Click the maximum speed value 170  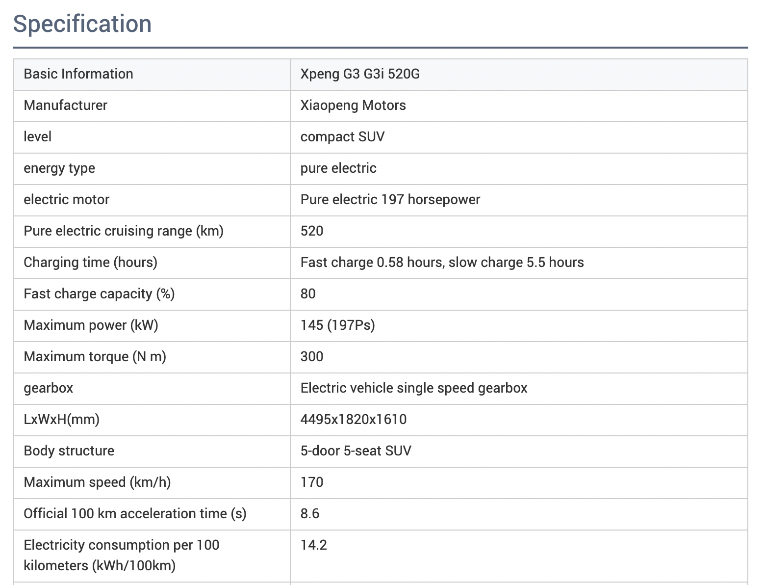[312, 482]
